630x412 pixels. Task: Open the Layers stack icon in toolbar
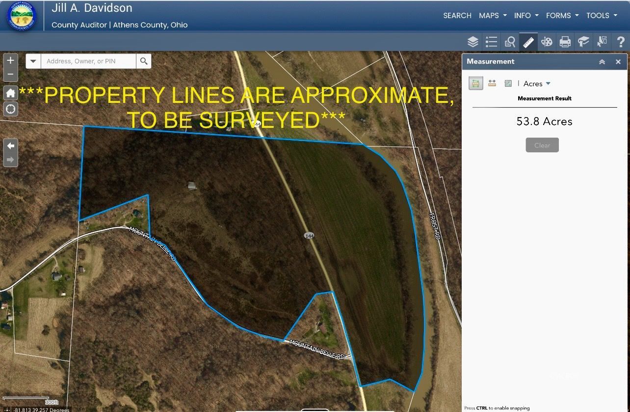tap(472, 42)
